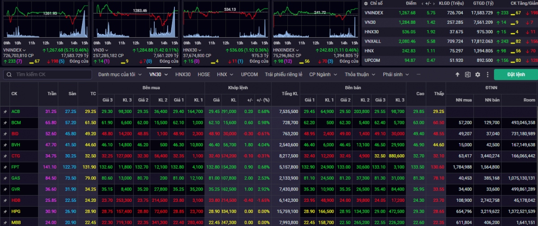
Task: Open the FPT stock symbol
Action: (x=15, y=166)
